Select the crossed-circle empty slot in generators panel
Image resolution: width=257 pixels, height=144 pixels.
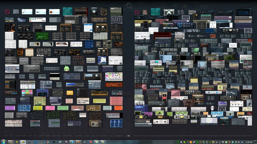pyautogui.click(x=7, y=11)
